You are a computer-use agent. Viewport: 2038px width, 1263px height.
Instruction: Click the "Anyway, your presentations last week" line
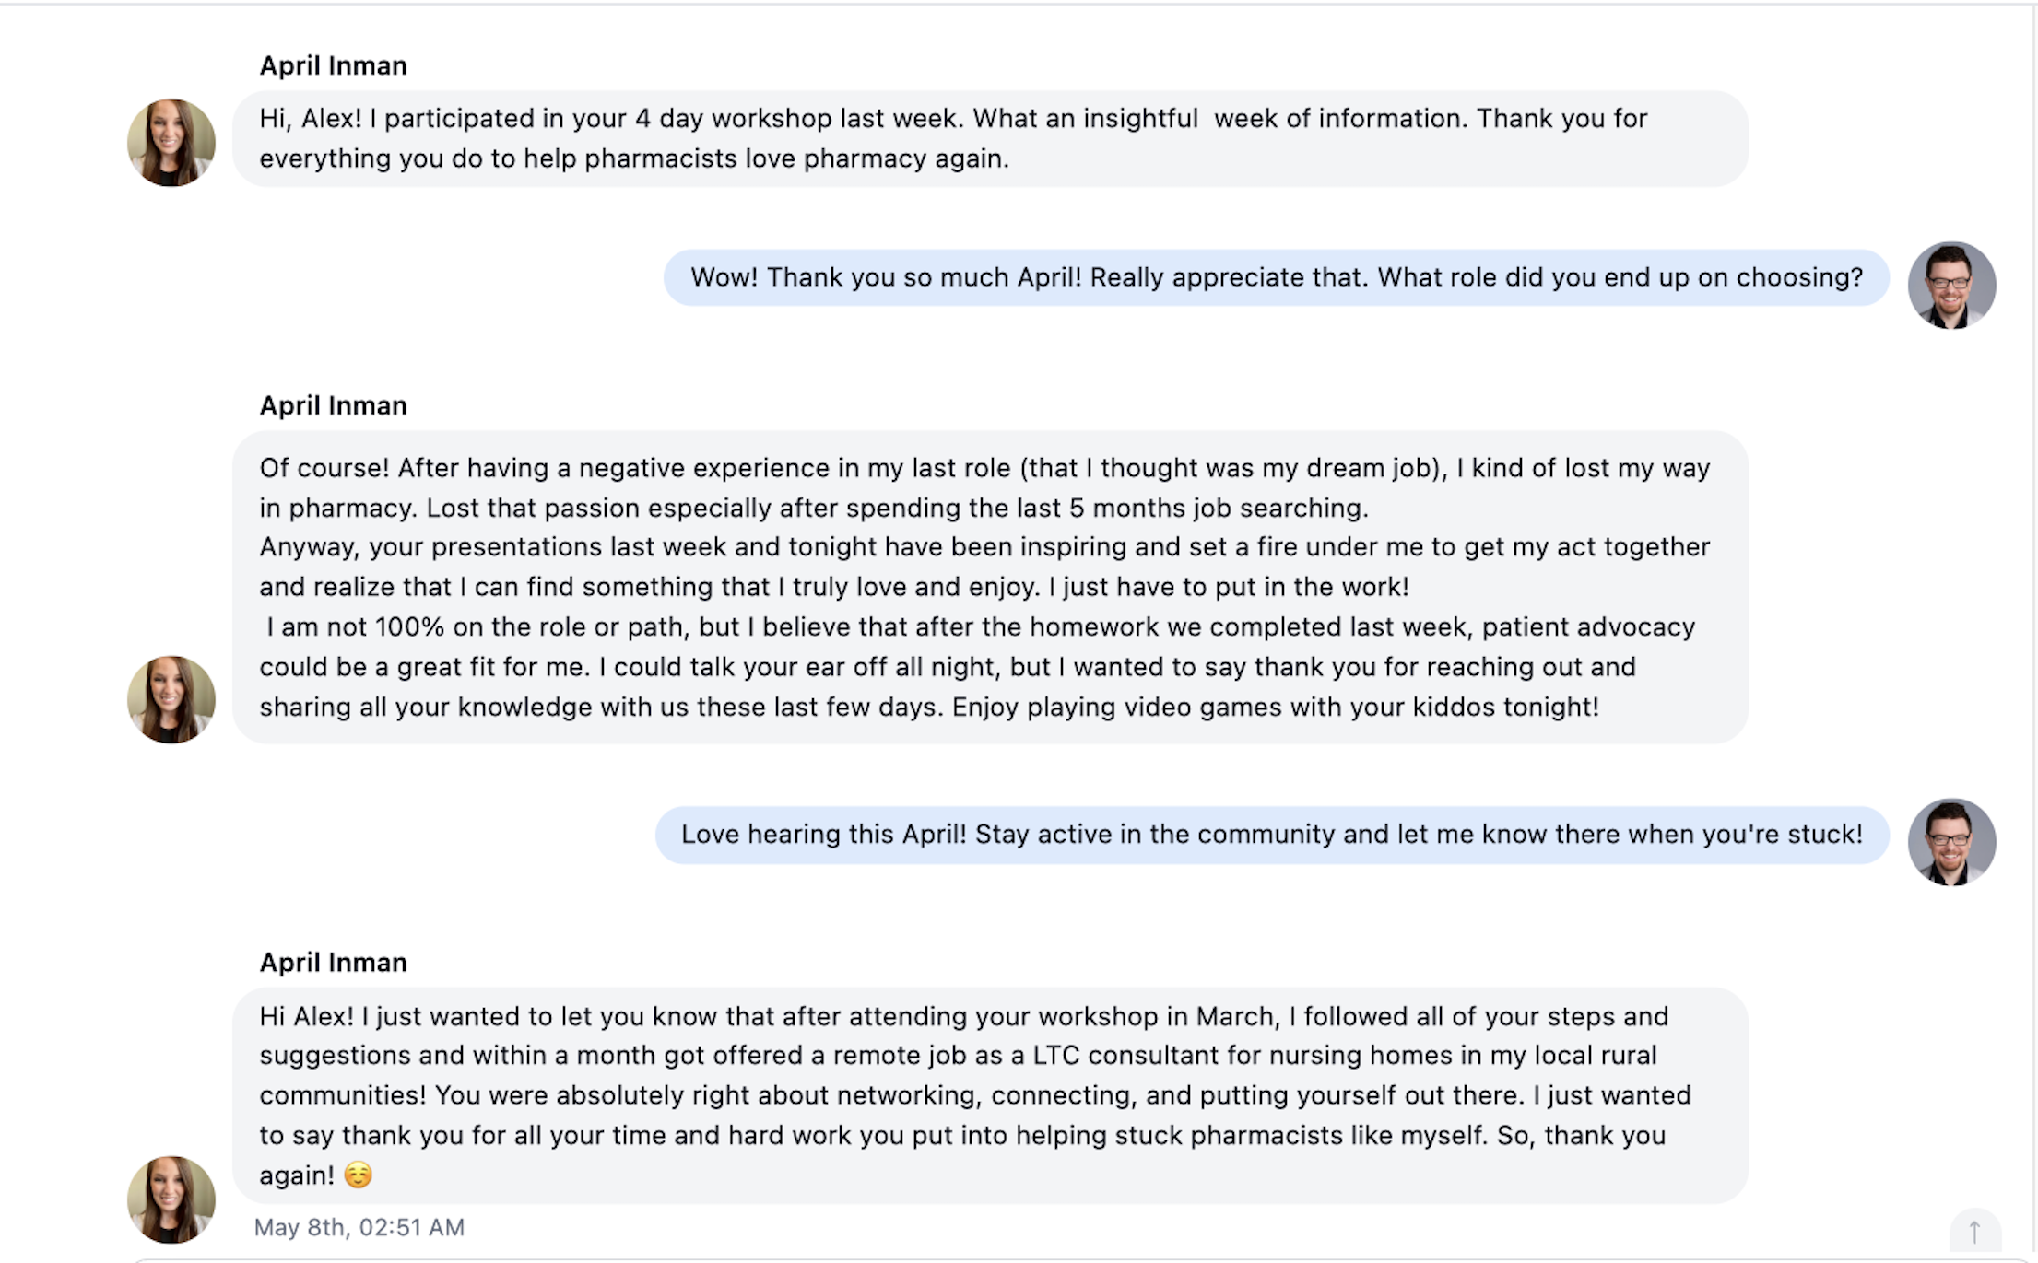(984, 547)
